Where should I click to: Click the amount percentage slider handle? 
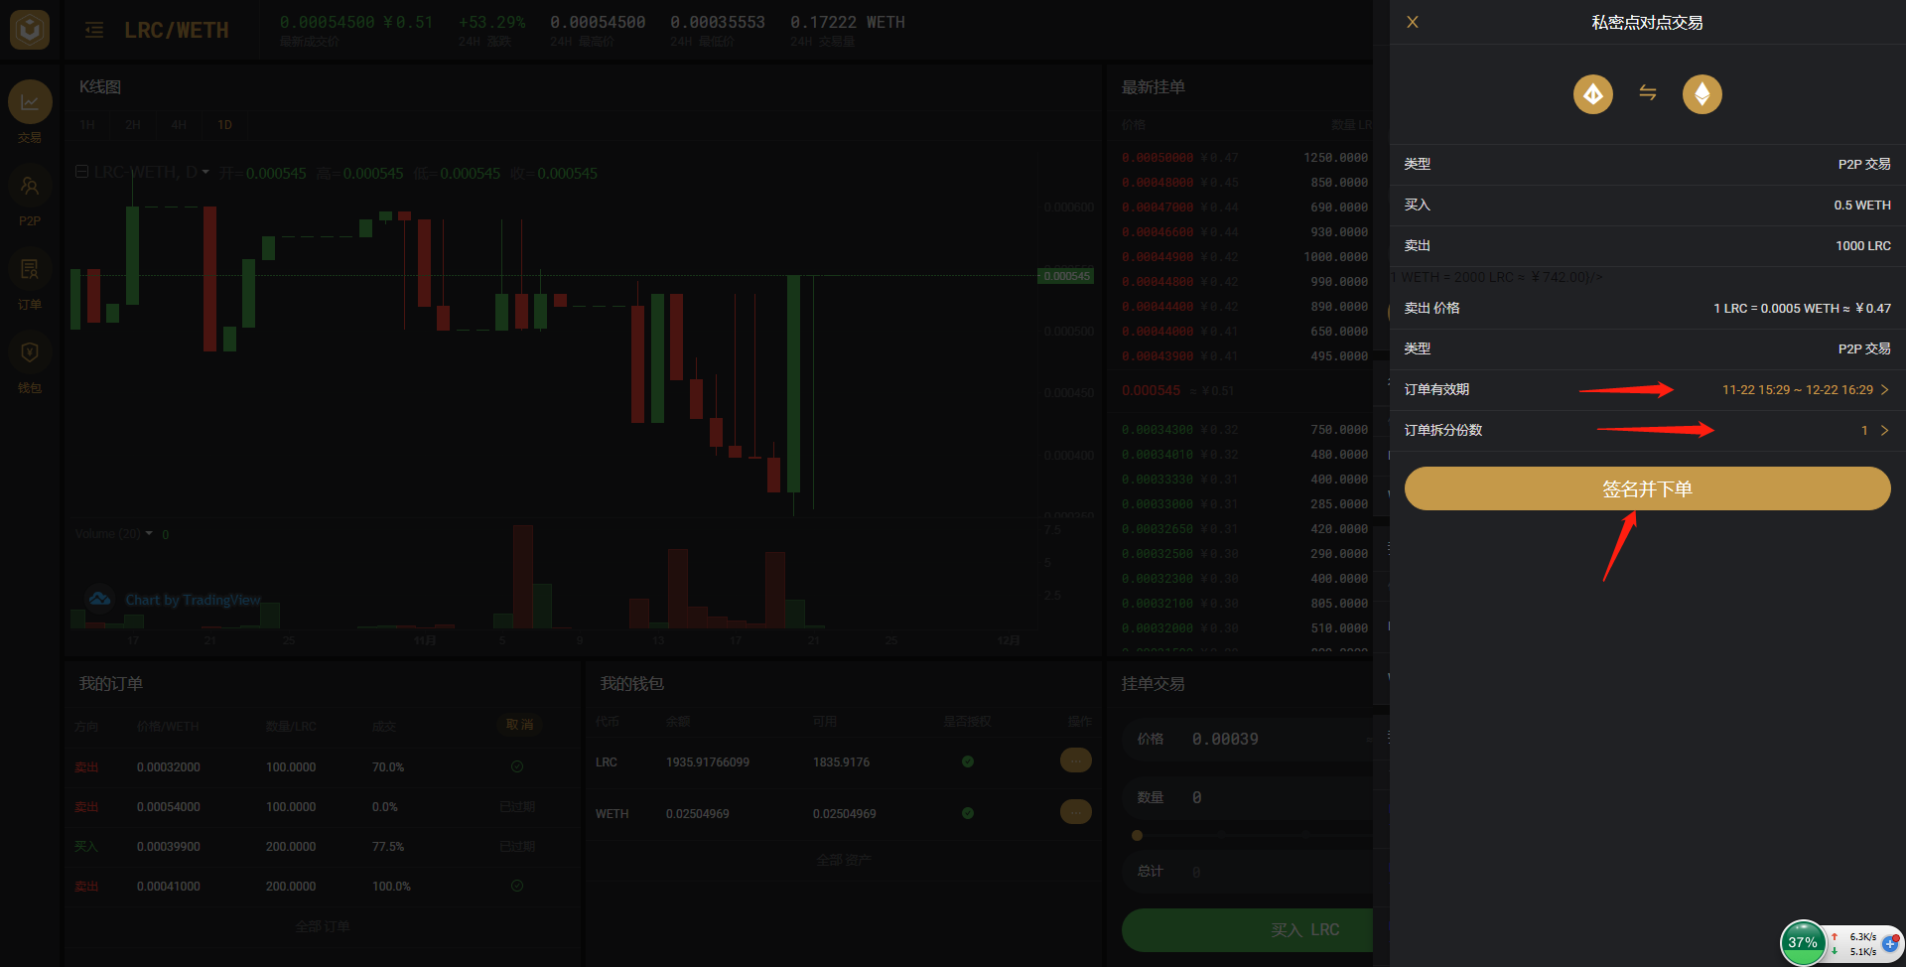click(x=1138, y=835)
